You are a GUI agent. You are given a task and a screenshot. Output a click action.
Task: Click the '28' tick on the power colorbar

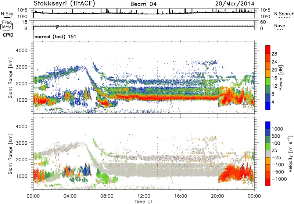274,54
